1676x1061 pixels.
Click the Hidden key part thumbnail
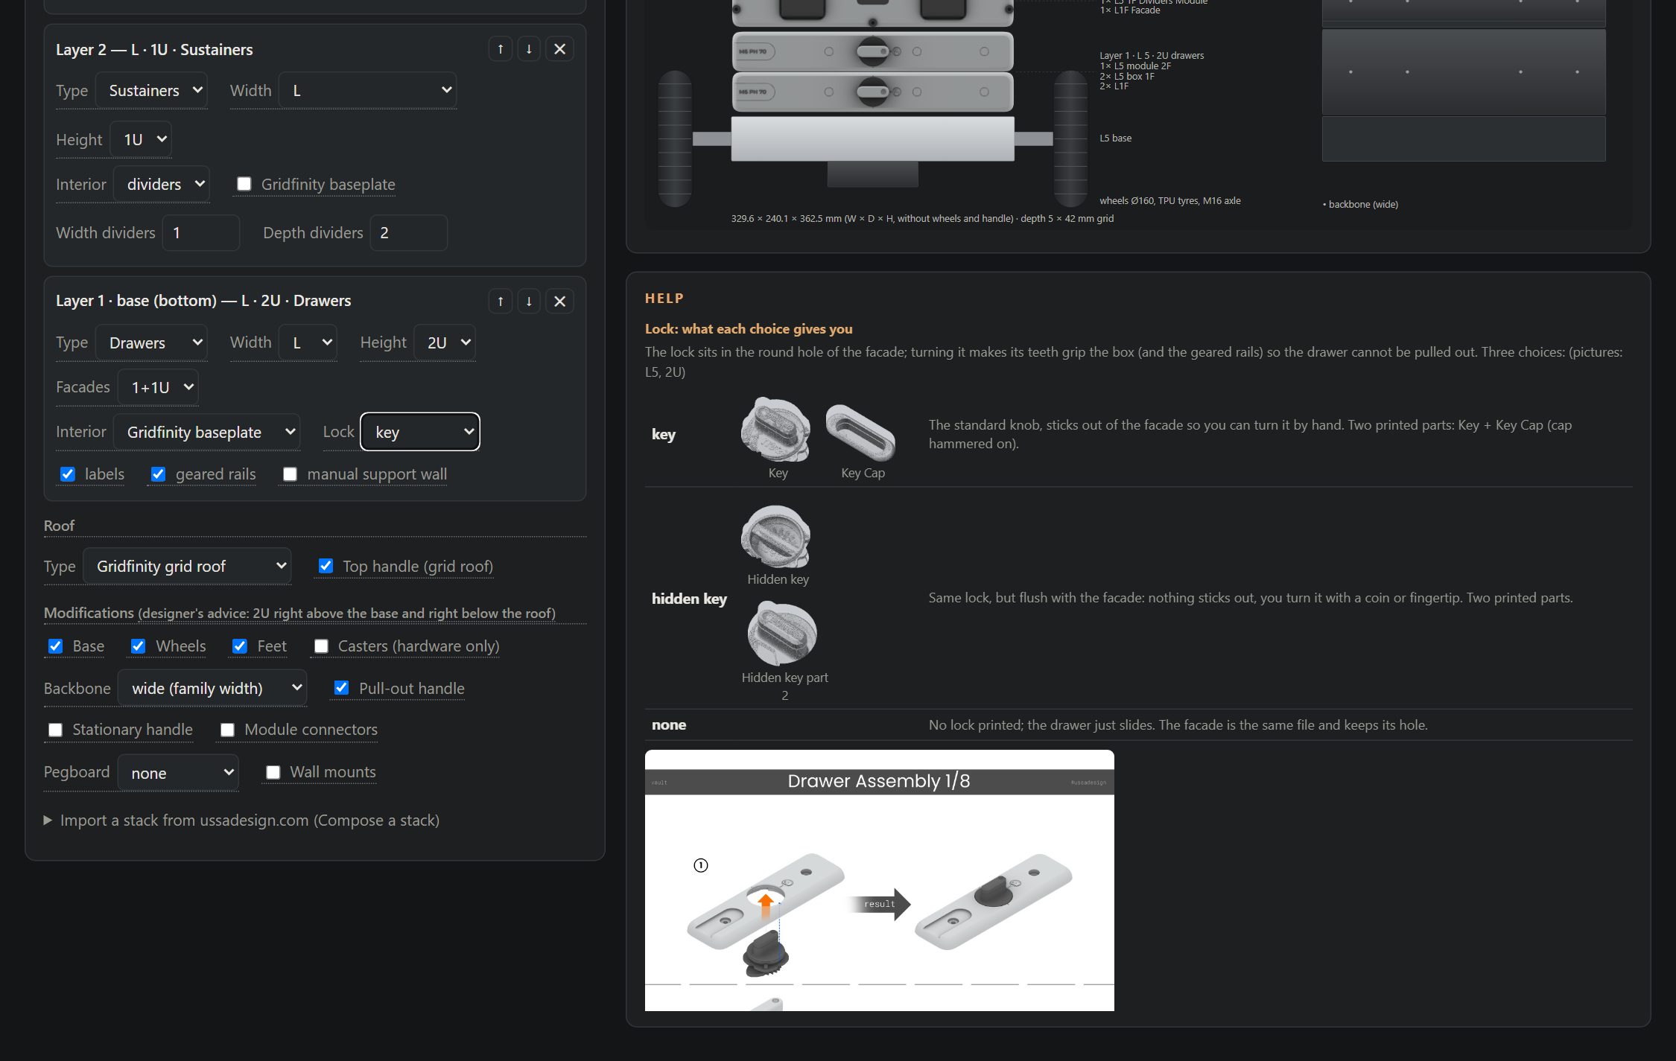click(777, 538)
